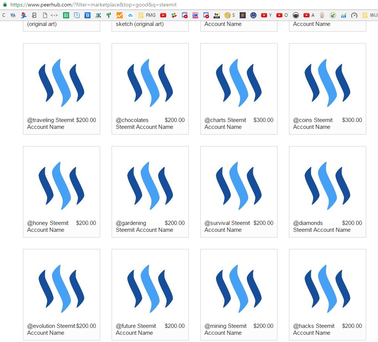The height and width of the screenshot is (342, 378).
Task: Open the @evolution listing Steemit logo
Action: 62,288
